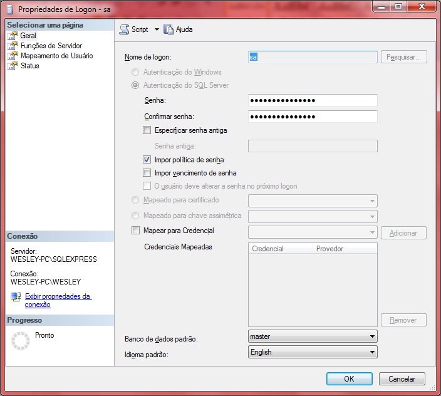Open the Ajuda help icon
This screenshot has width=441, height=396.
point(169,29)
